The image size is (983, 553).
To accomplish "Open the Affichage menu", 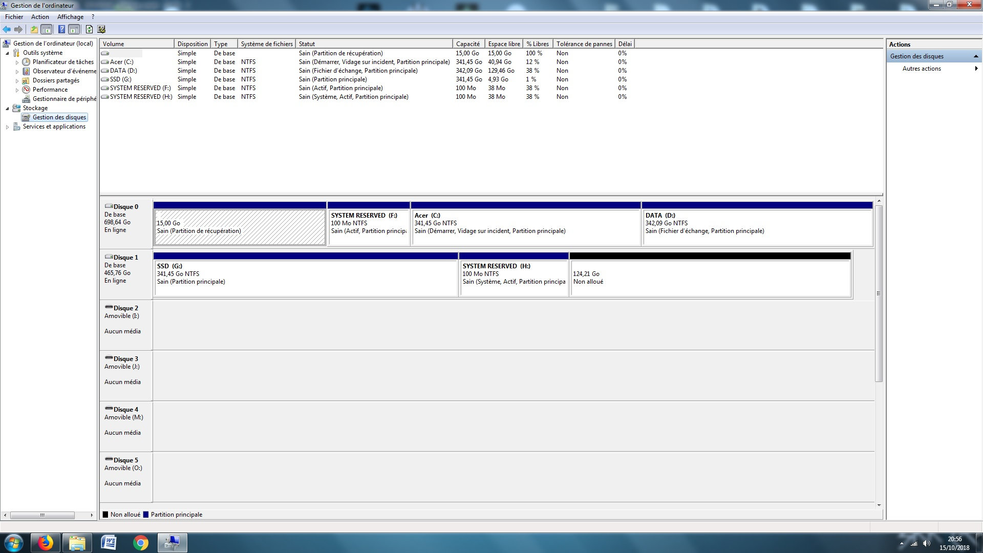I will [70, 17].
